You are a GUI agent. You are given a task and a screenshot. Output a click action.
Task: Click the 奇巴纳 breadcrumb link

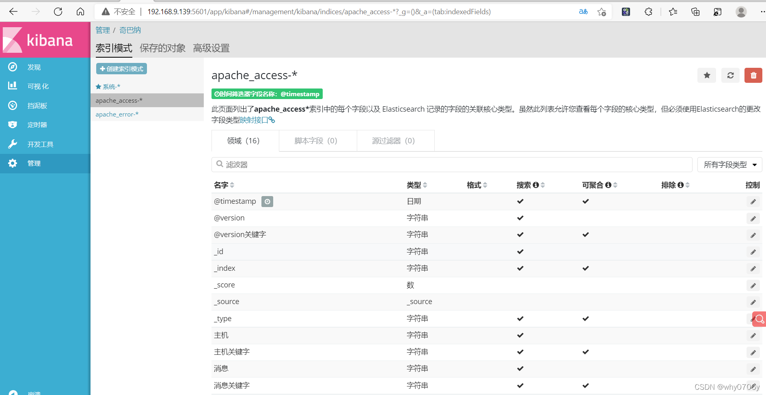130,30
